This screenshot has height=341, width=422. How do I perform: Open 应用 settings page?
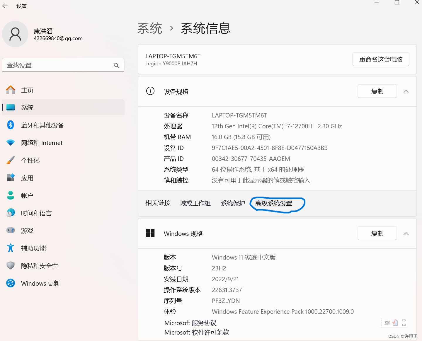click(x=63, y=178)
